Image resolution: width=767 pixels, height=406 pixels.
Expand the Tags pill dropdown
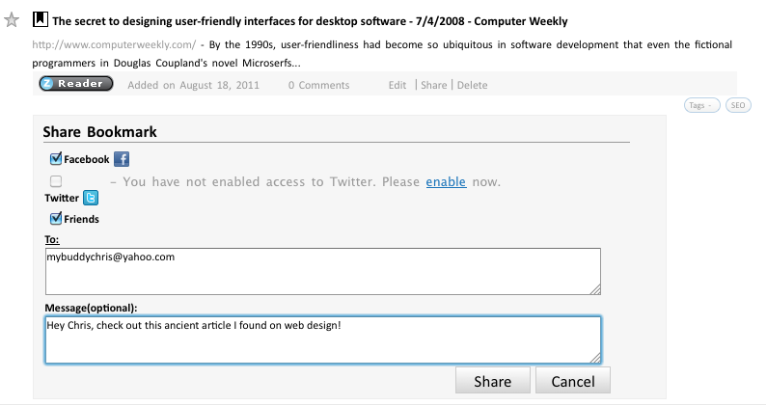[702, 105]
